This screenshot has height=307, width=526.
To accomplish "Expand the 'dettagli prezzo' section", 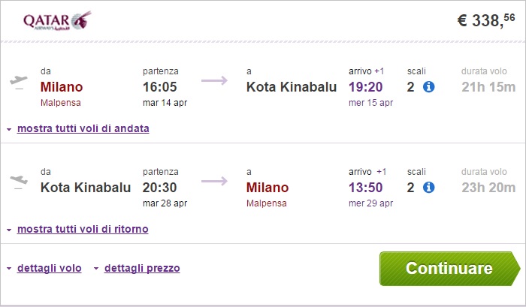I will click(x=142, y=267).
